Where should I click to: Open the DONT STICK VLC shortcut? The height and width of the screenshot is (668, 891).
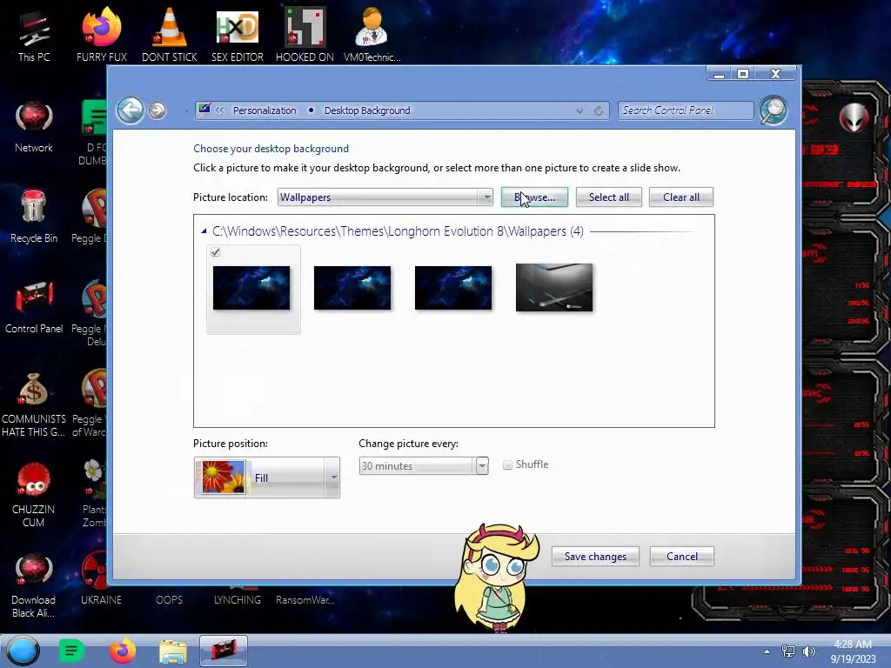[170, 34]
